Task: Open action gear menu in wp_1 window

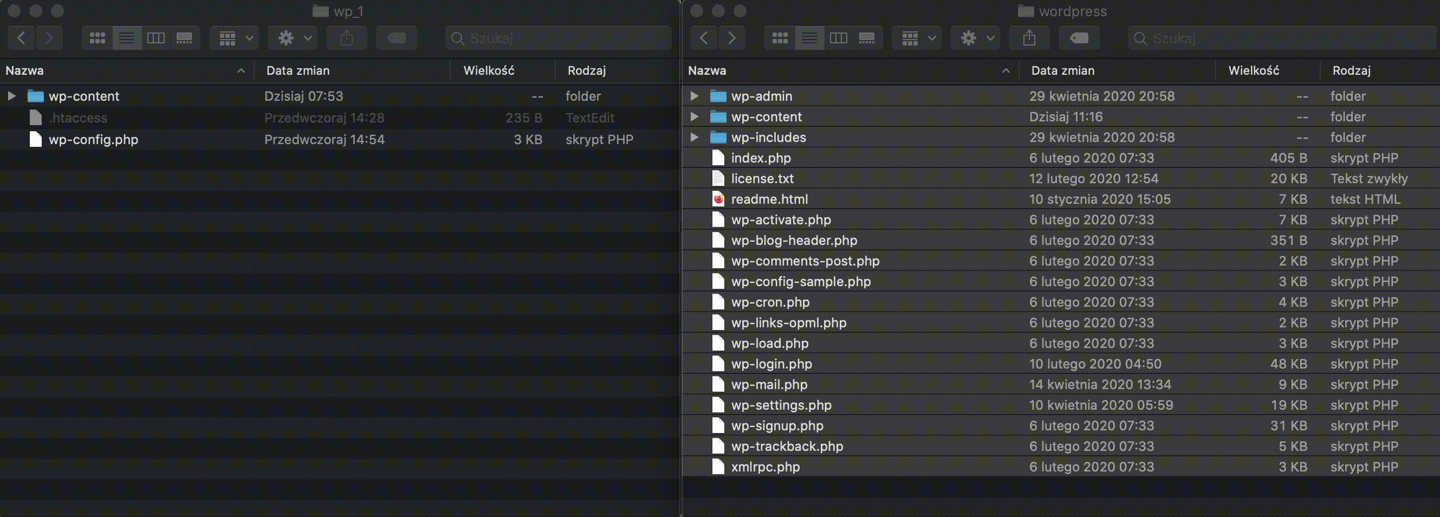Action: pos(294,38)
